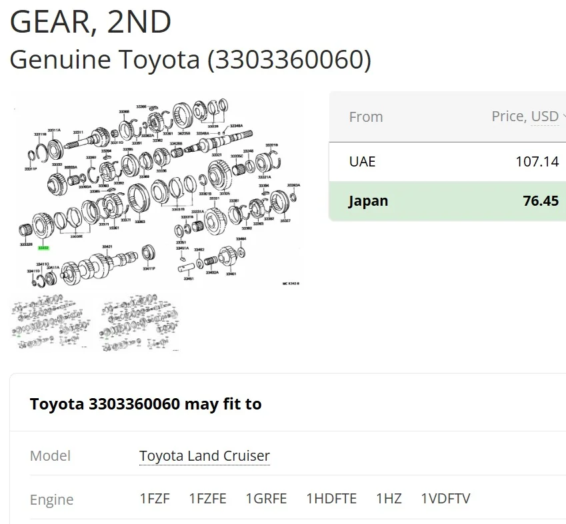
Task: Click the 1FZFE engine code
Action: [207, 499]
